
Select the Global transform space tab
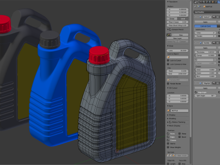[172, 19]
